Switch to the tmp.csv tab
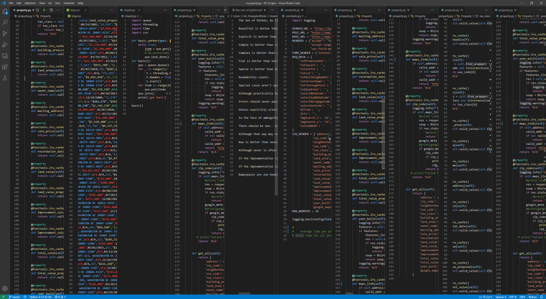546x299 pixels. point(76,10)
